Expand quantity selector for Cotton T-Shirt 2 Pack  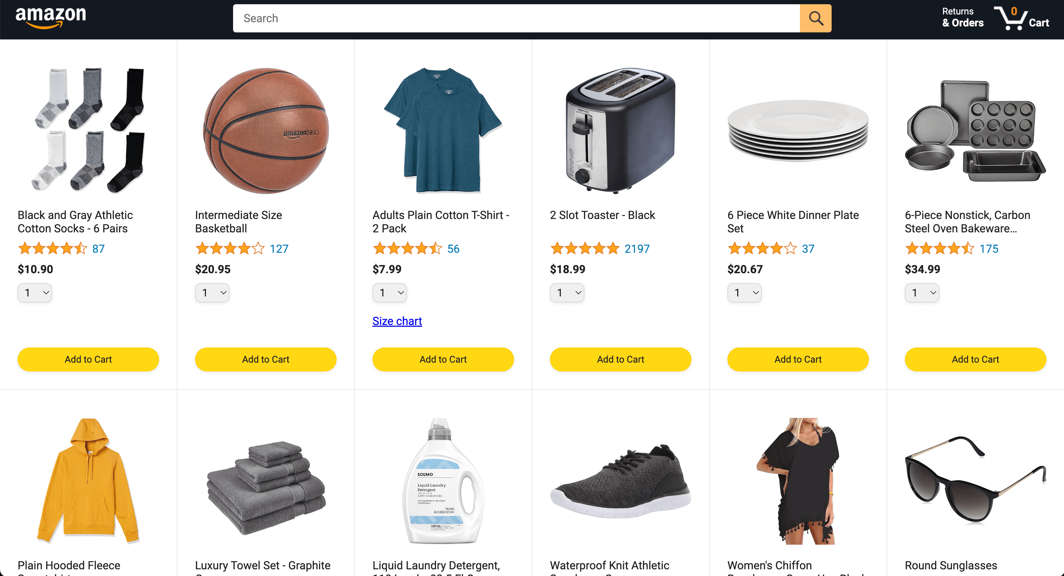389,293
